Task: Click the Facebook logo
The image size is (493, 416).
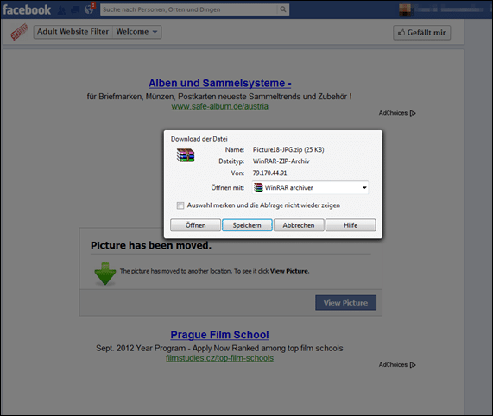Action: click(x=27, y=9)
